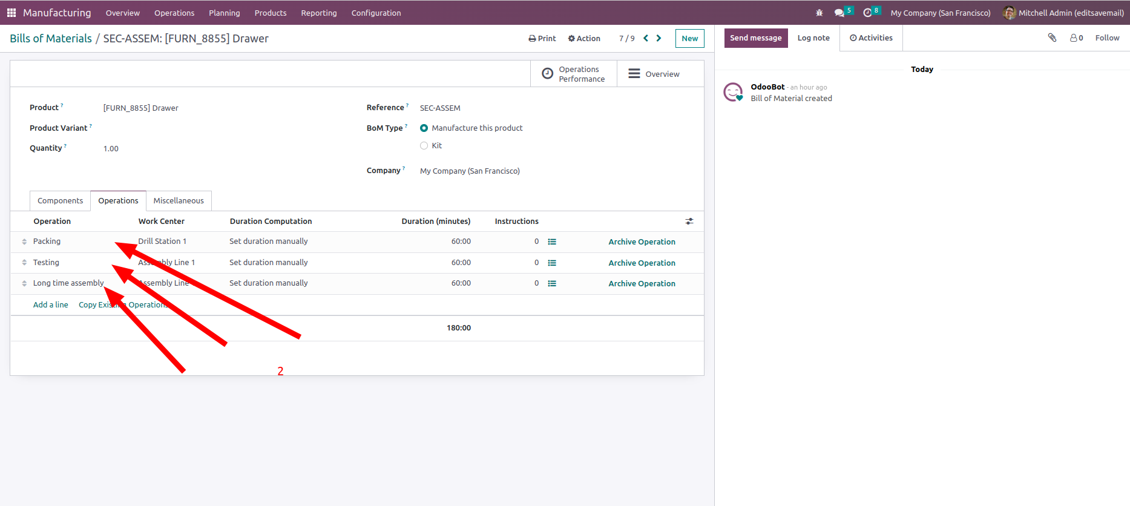
Task: Open the conversations chat icon
Action: tap(839, 13)
